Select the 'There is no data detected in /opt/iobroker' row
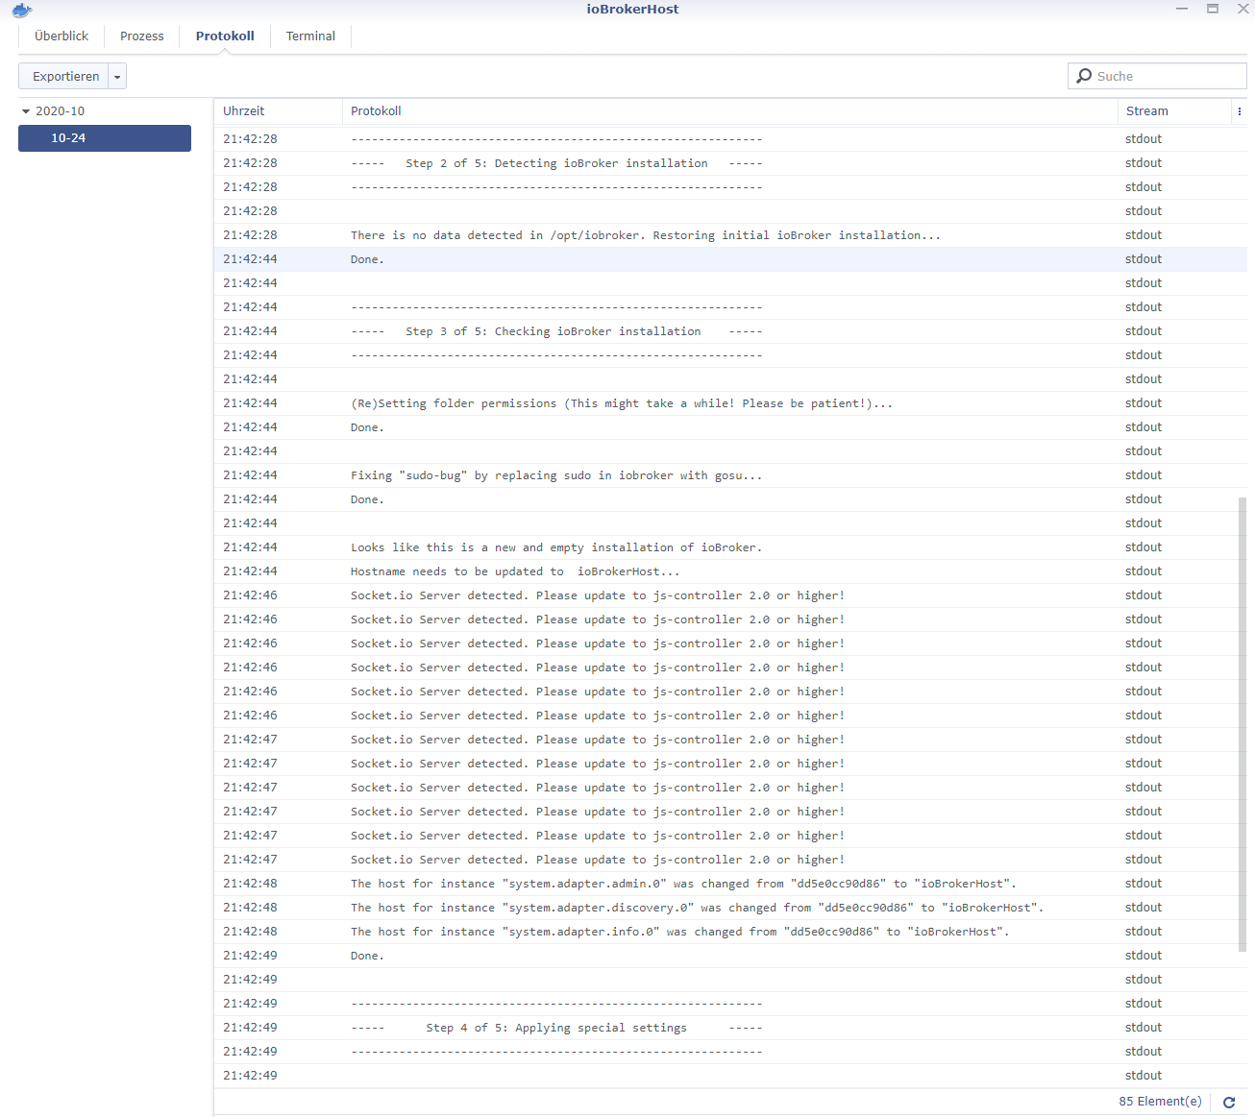The image size is (1255, 1117). tap(730, 235)
